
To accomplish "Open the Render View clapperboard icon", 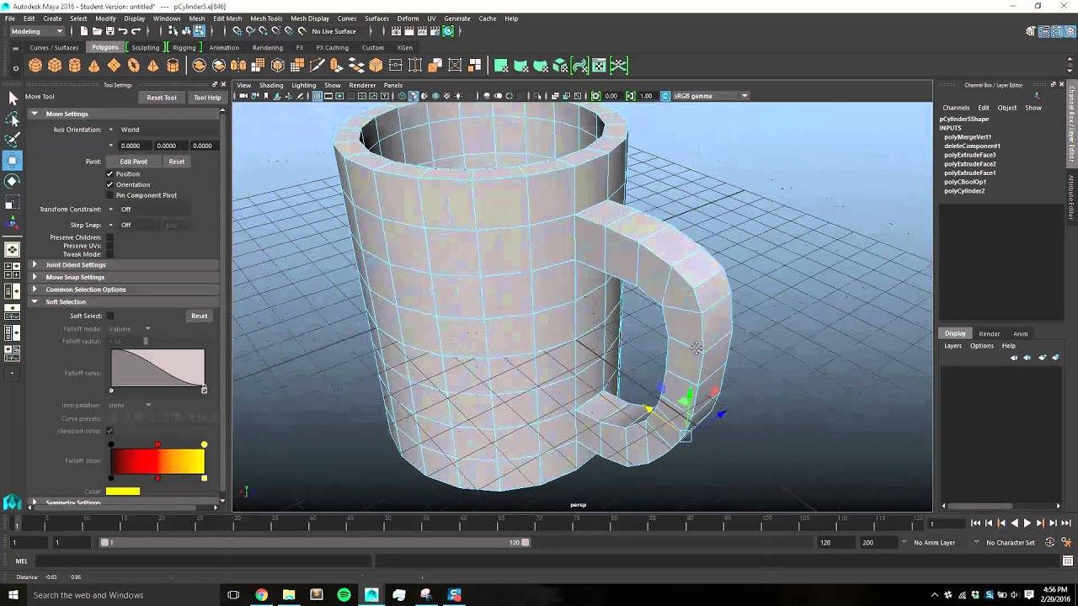I will point(396,31).
